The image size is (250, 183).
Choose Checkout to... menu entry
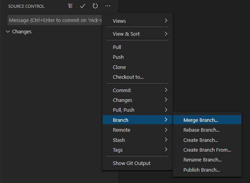point(138,77)
